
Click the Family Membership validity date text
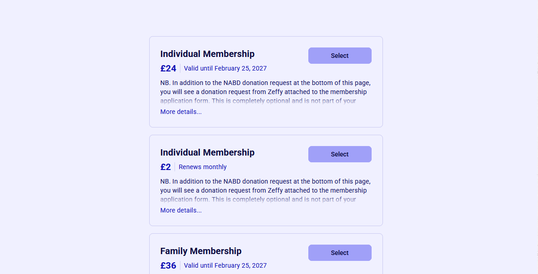(x=225, y=265)
